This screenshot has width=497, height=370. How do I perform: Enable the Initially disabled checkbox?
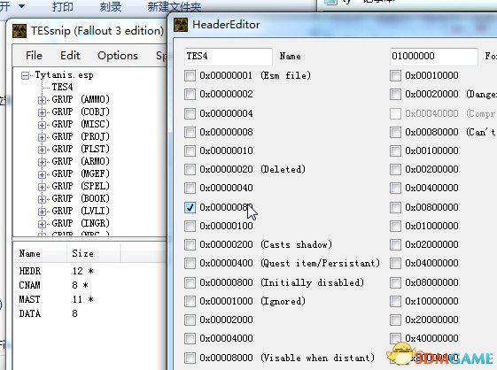[x=190, y=282]
